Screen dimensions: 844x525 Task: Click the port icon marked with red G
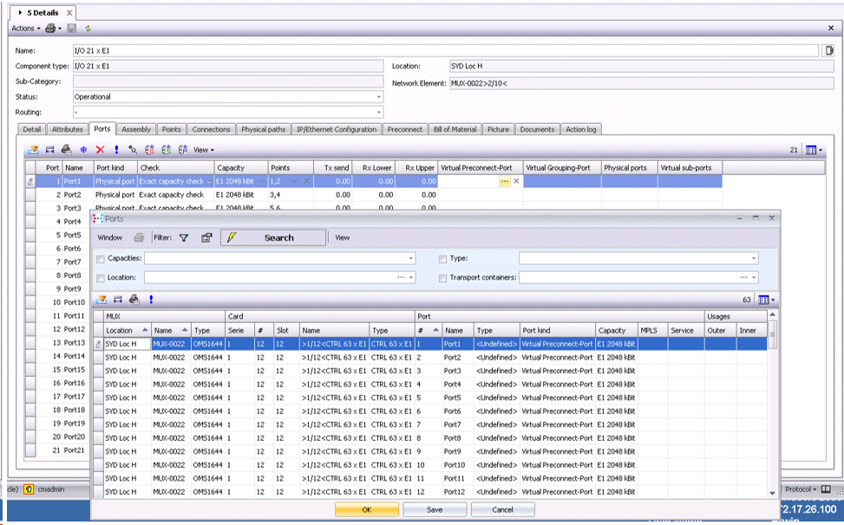[x=150, y=150]
